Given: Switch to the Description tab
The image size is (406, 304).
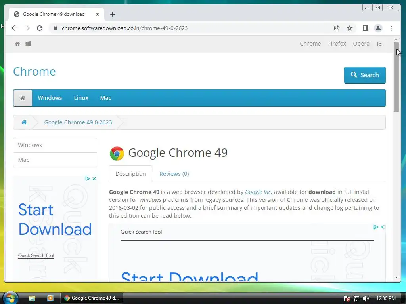Looking at the screenshot, I should [130, 174].
